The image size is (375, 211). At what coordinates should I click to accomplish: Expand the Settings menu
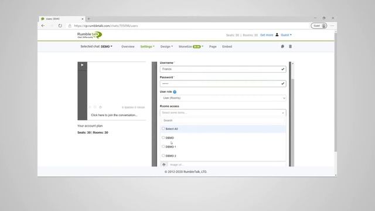pyautogui.click(x=147, y=47)
